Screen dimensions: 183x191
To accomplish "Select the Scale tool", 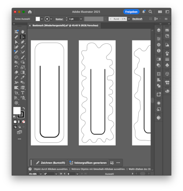I will click(23, 67).
